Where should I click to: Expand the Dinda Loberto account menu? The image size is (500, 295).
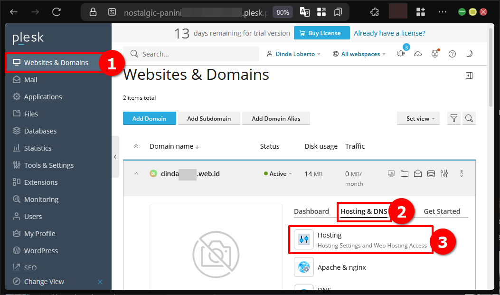[294, 54]
